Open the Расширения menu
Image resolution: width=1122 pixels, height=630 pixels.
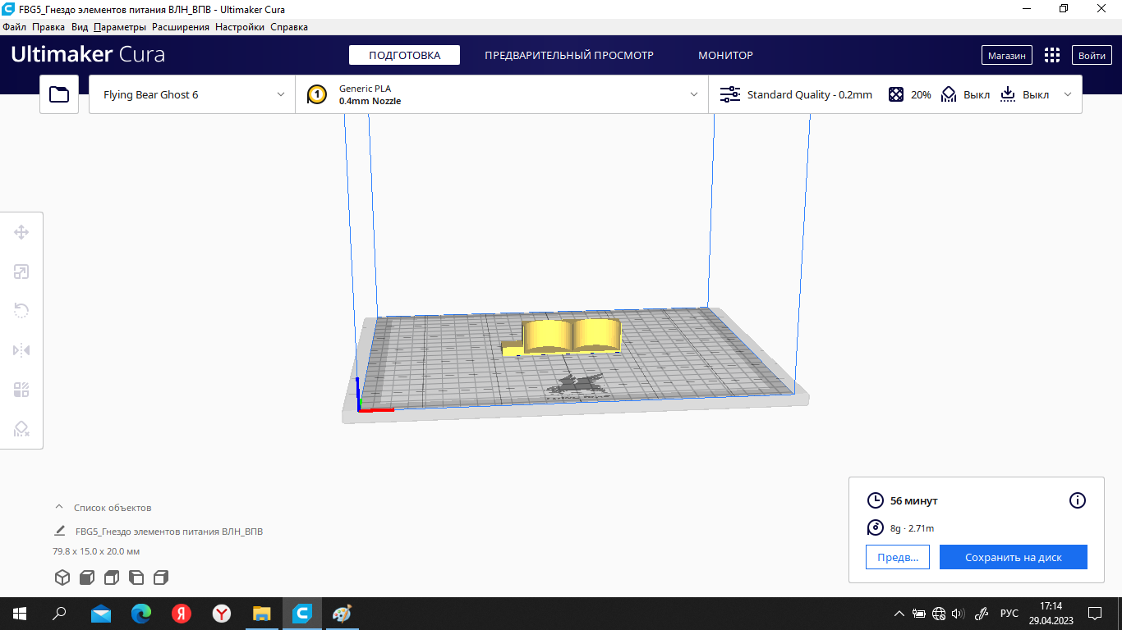[x=181, y=27]
